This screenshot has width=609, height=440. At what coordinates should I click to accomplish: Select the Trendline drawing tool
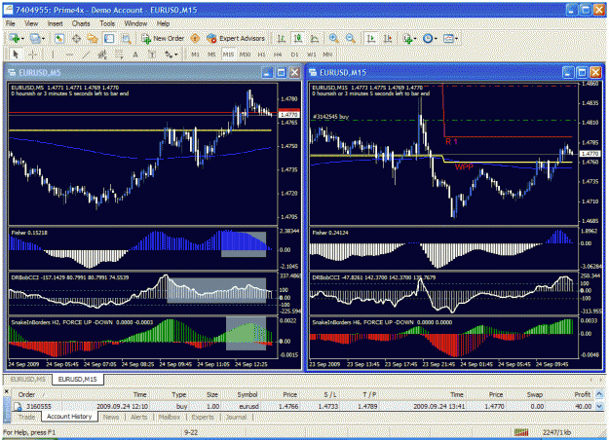[x=86, y=55]
